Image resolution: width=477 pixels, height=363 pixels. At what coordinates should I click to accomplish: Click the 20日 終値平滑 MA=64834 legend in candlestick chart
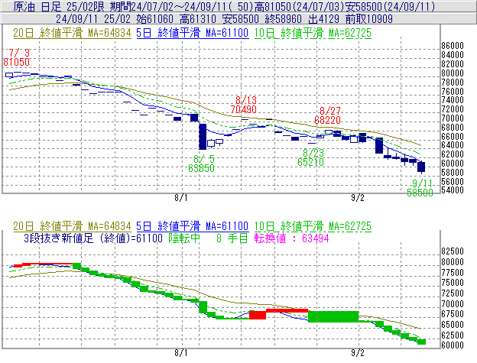point(72,33)
